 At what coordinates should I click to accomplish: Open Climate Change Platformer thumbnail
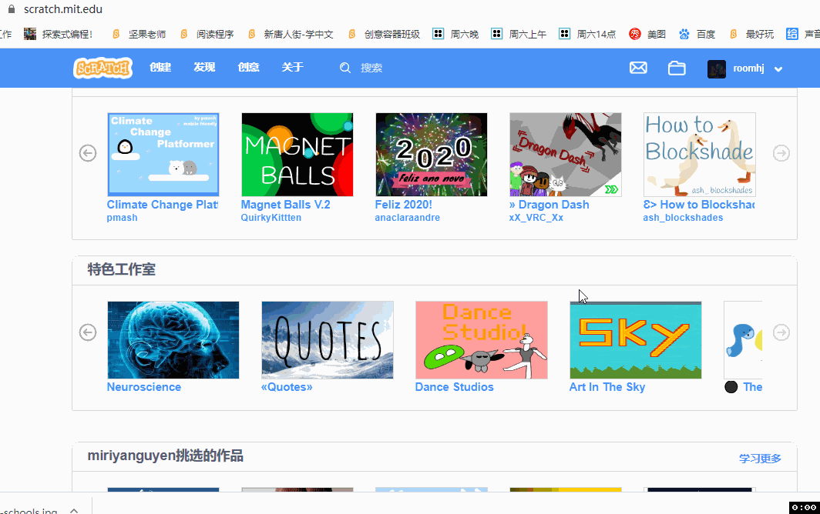(x=163, y=155)
